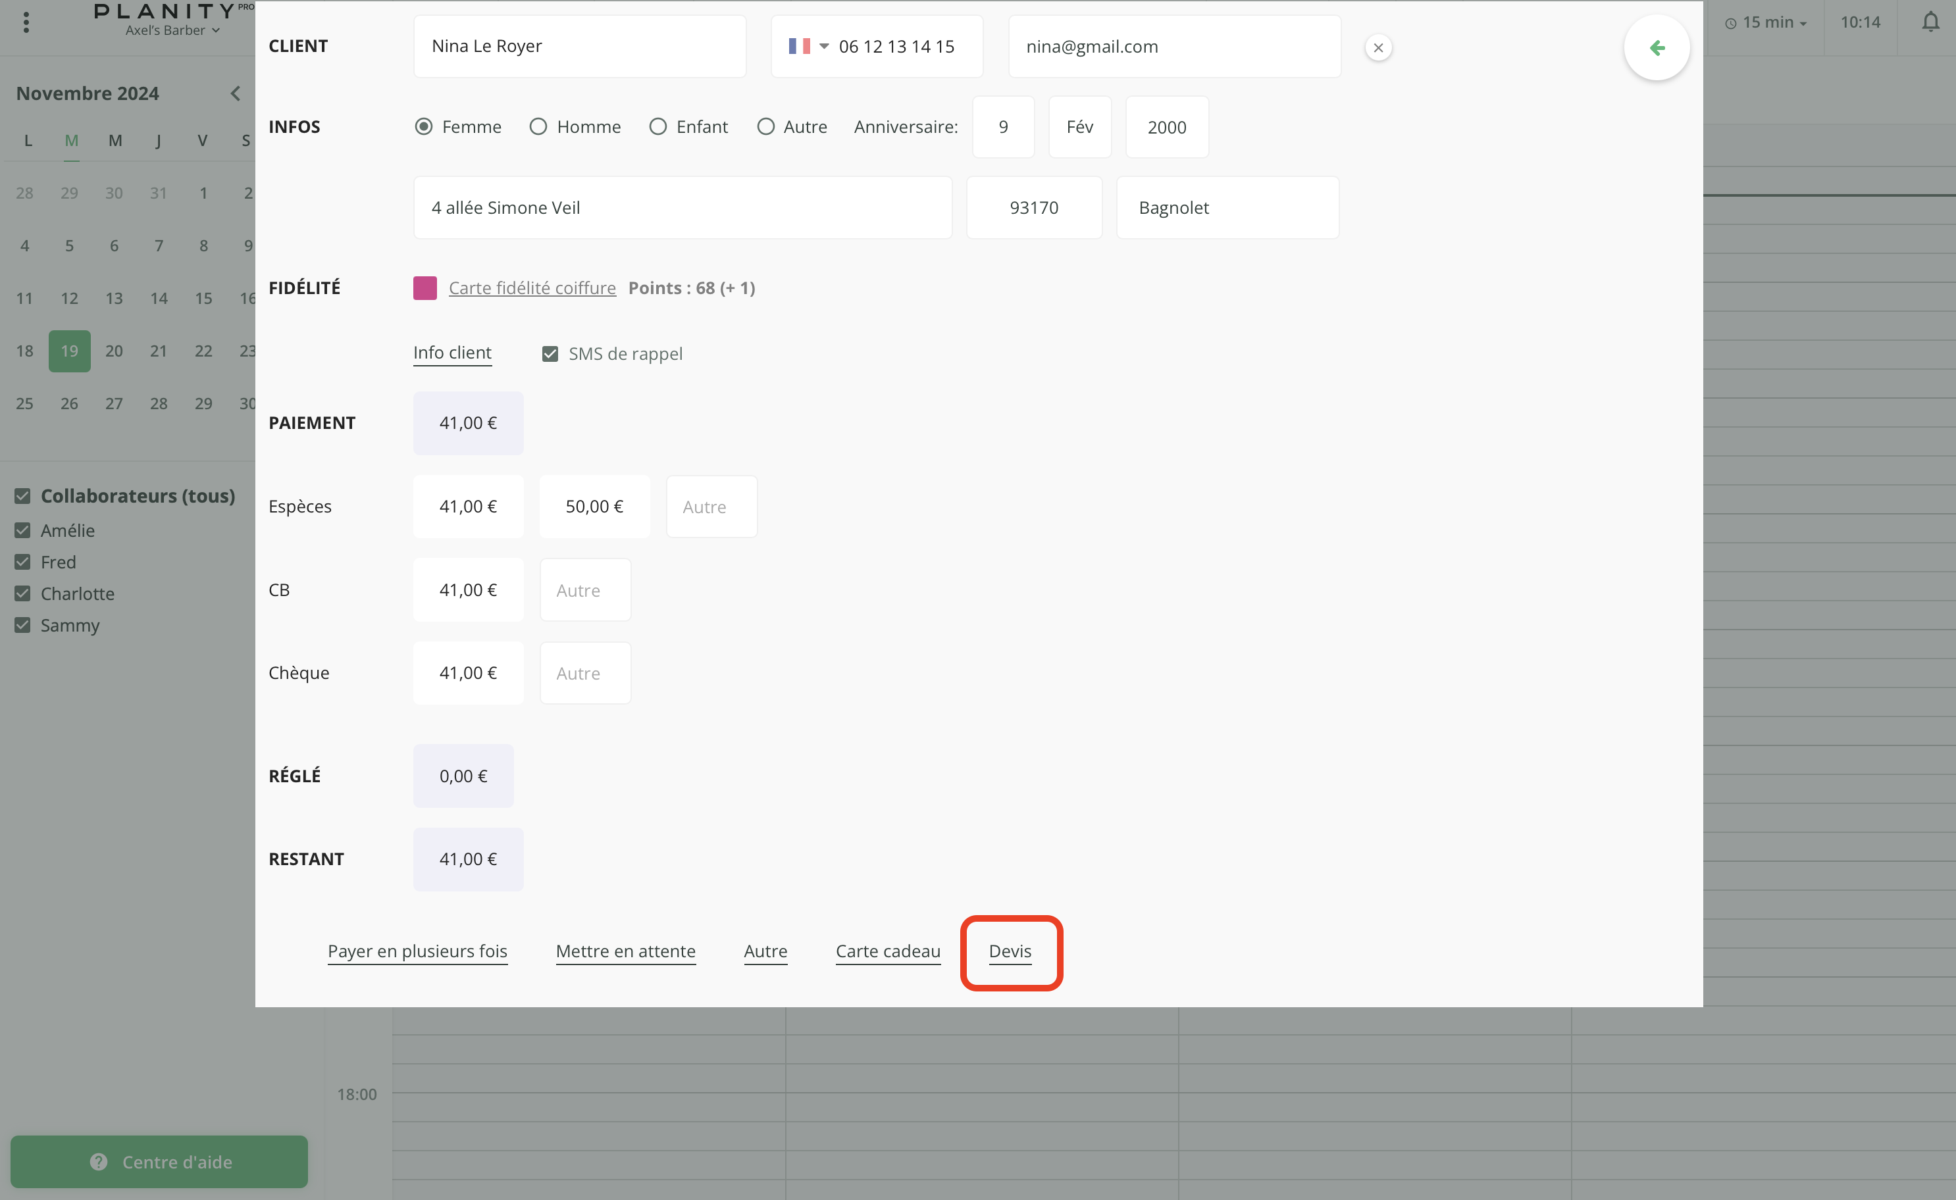The width and height of the screenshot is (1956, 1200).
Task: Click Payer en plusieurs fois
Action: pos(417,951)
